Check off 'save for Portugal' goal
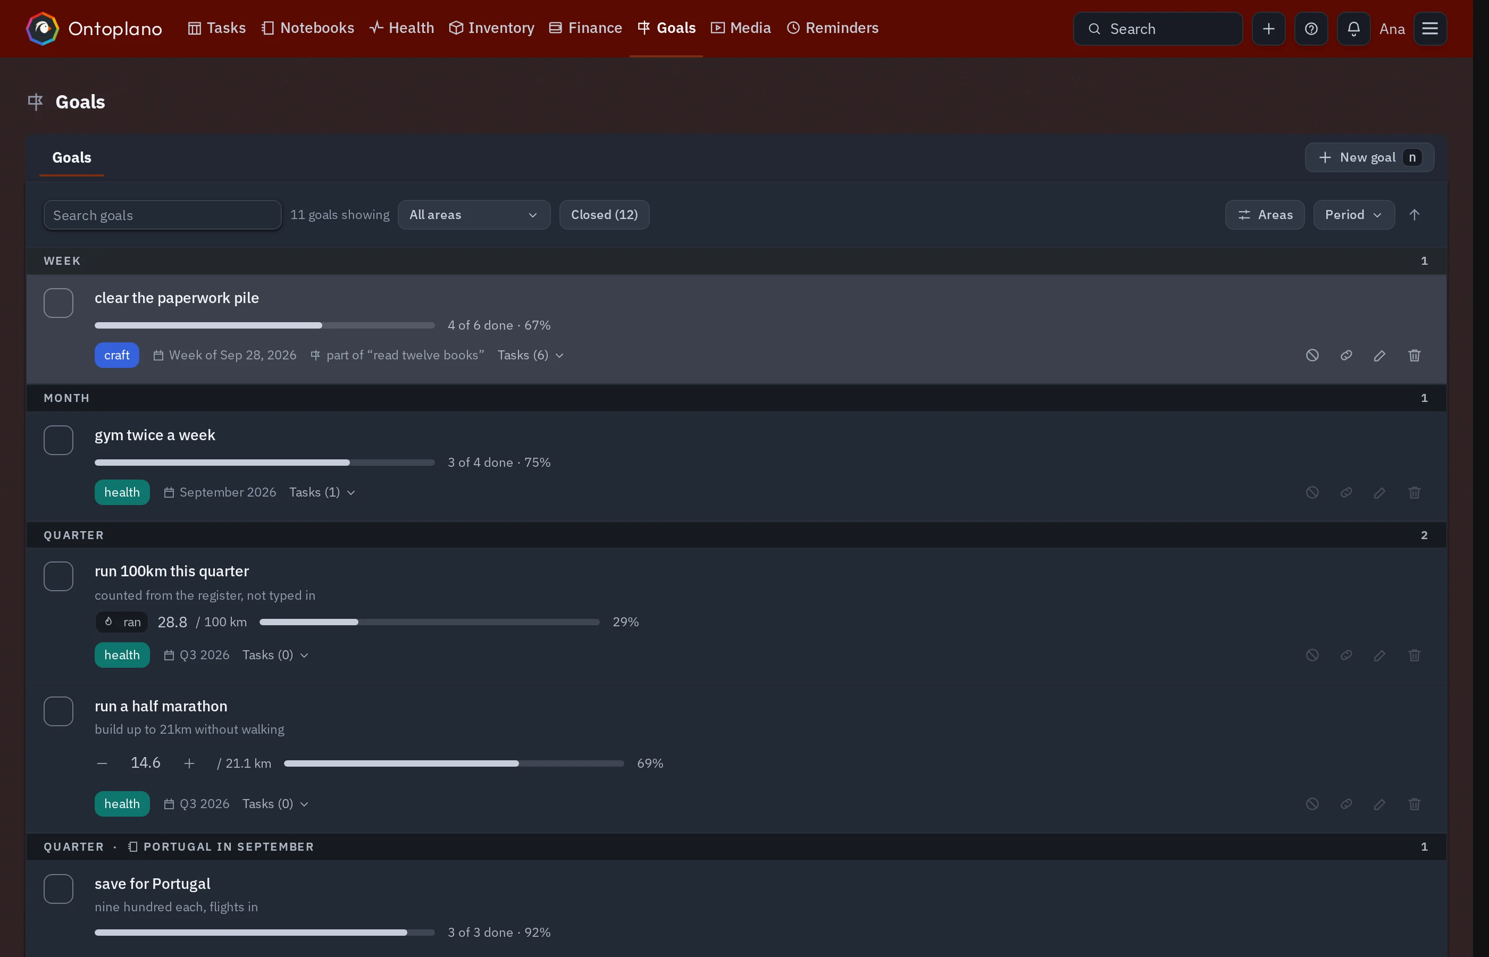The image size is (1489, 957). point(58,889)
